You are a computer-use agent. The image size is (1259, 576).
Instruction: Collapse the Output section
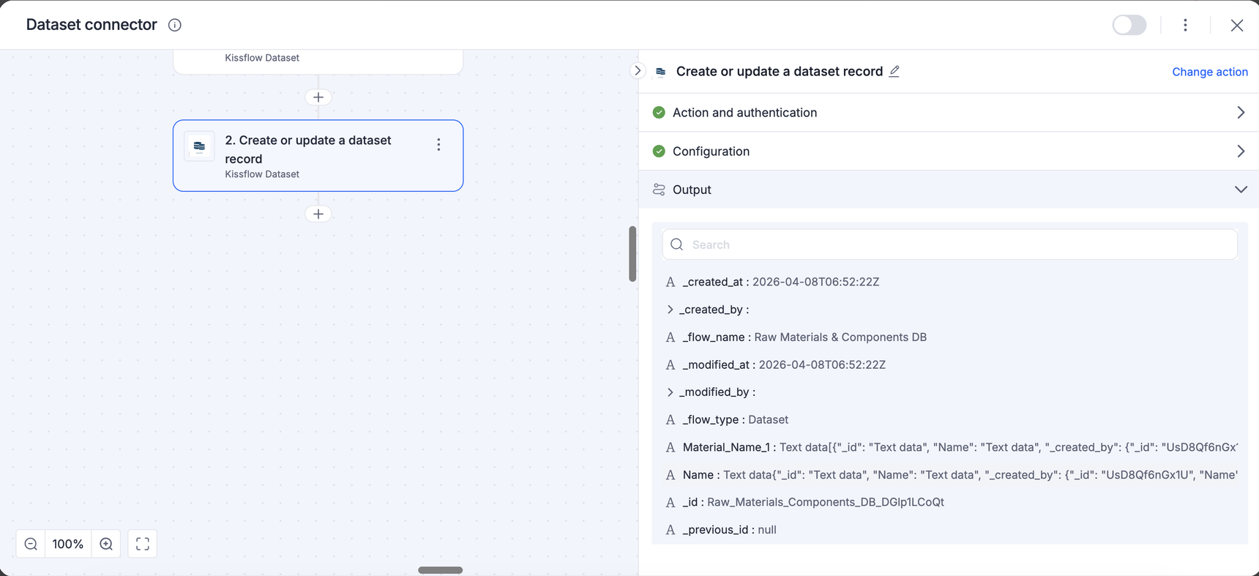pyautogui.click(x=1240, y=190)
